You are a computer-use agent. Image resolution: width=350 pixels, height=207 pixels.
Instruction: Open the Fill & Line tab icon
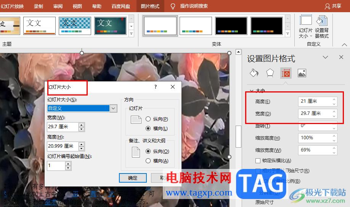pyautogui.click(x=254, y=73)
